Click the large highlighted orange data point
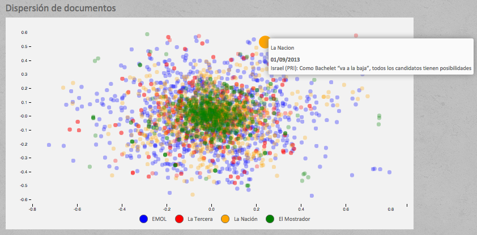 point(265,42)
